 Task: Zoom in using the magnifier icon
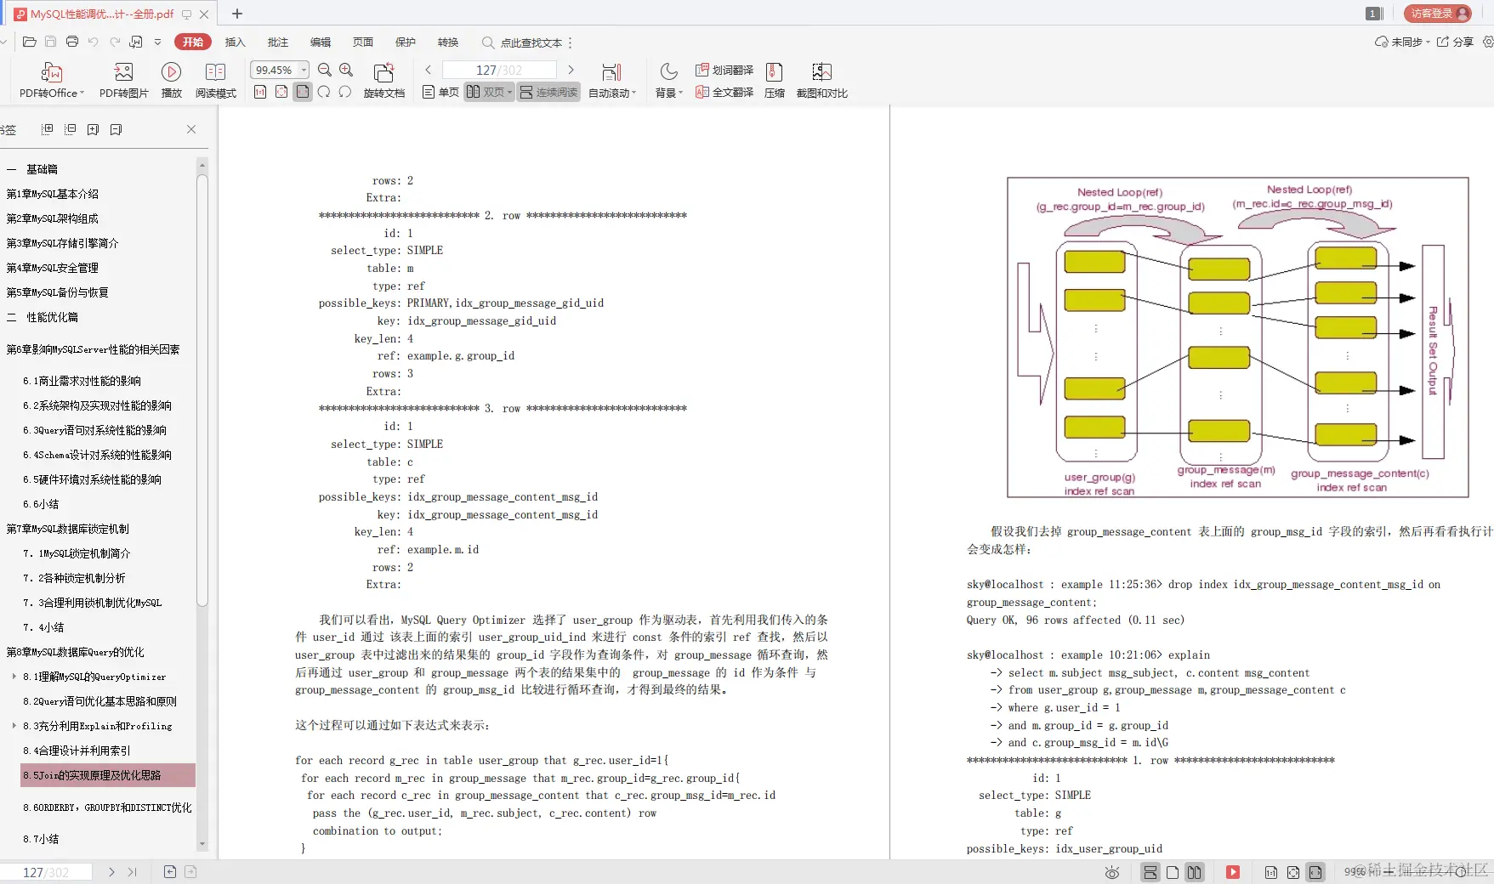[x=346, y=70]
